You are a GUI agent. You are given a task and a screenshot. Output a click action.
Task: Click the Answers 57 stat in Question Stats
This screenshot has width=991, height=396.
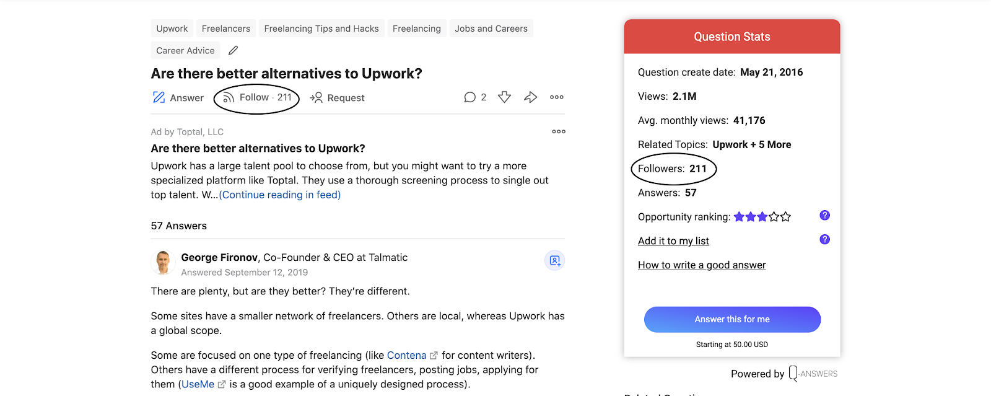click(667, 193)
